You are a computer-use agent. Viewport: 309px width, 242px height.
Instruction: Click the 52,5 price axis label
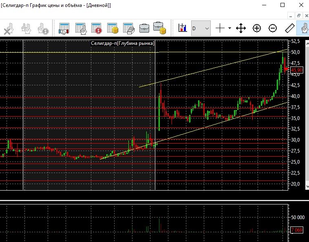[296, 41]
